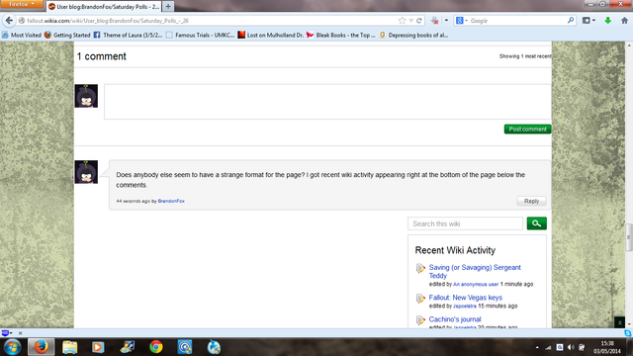Bookmark this page with the star icon
The height and width of the screenshot is (356, 633).
pyautogui.click(x=403, y=21)
